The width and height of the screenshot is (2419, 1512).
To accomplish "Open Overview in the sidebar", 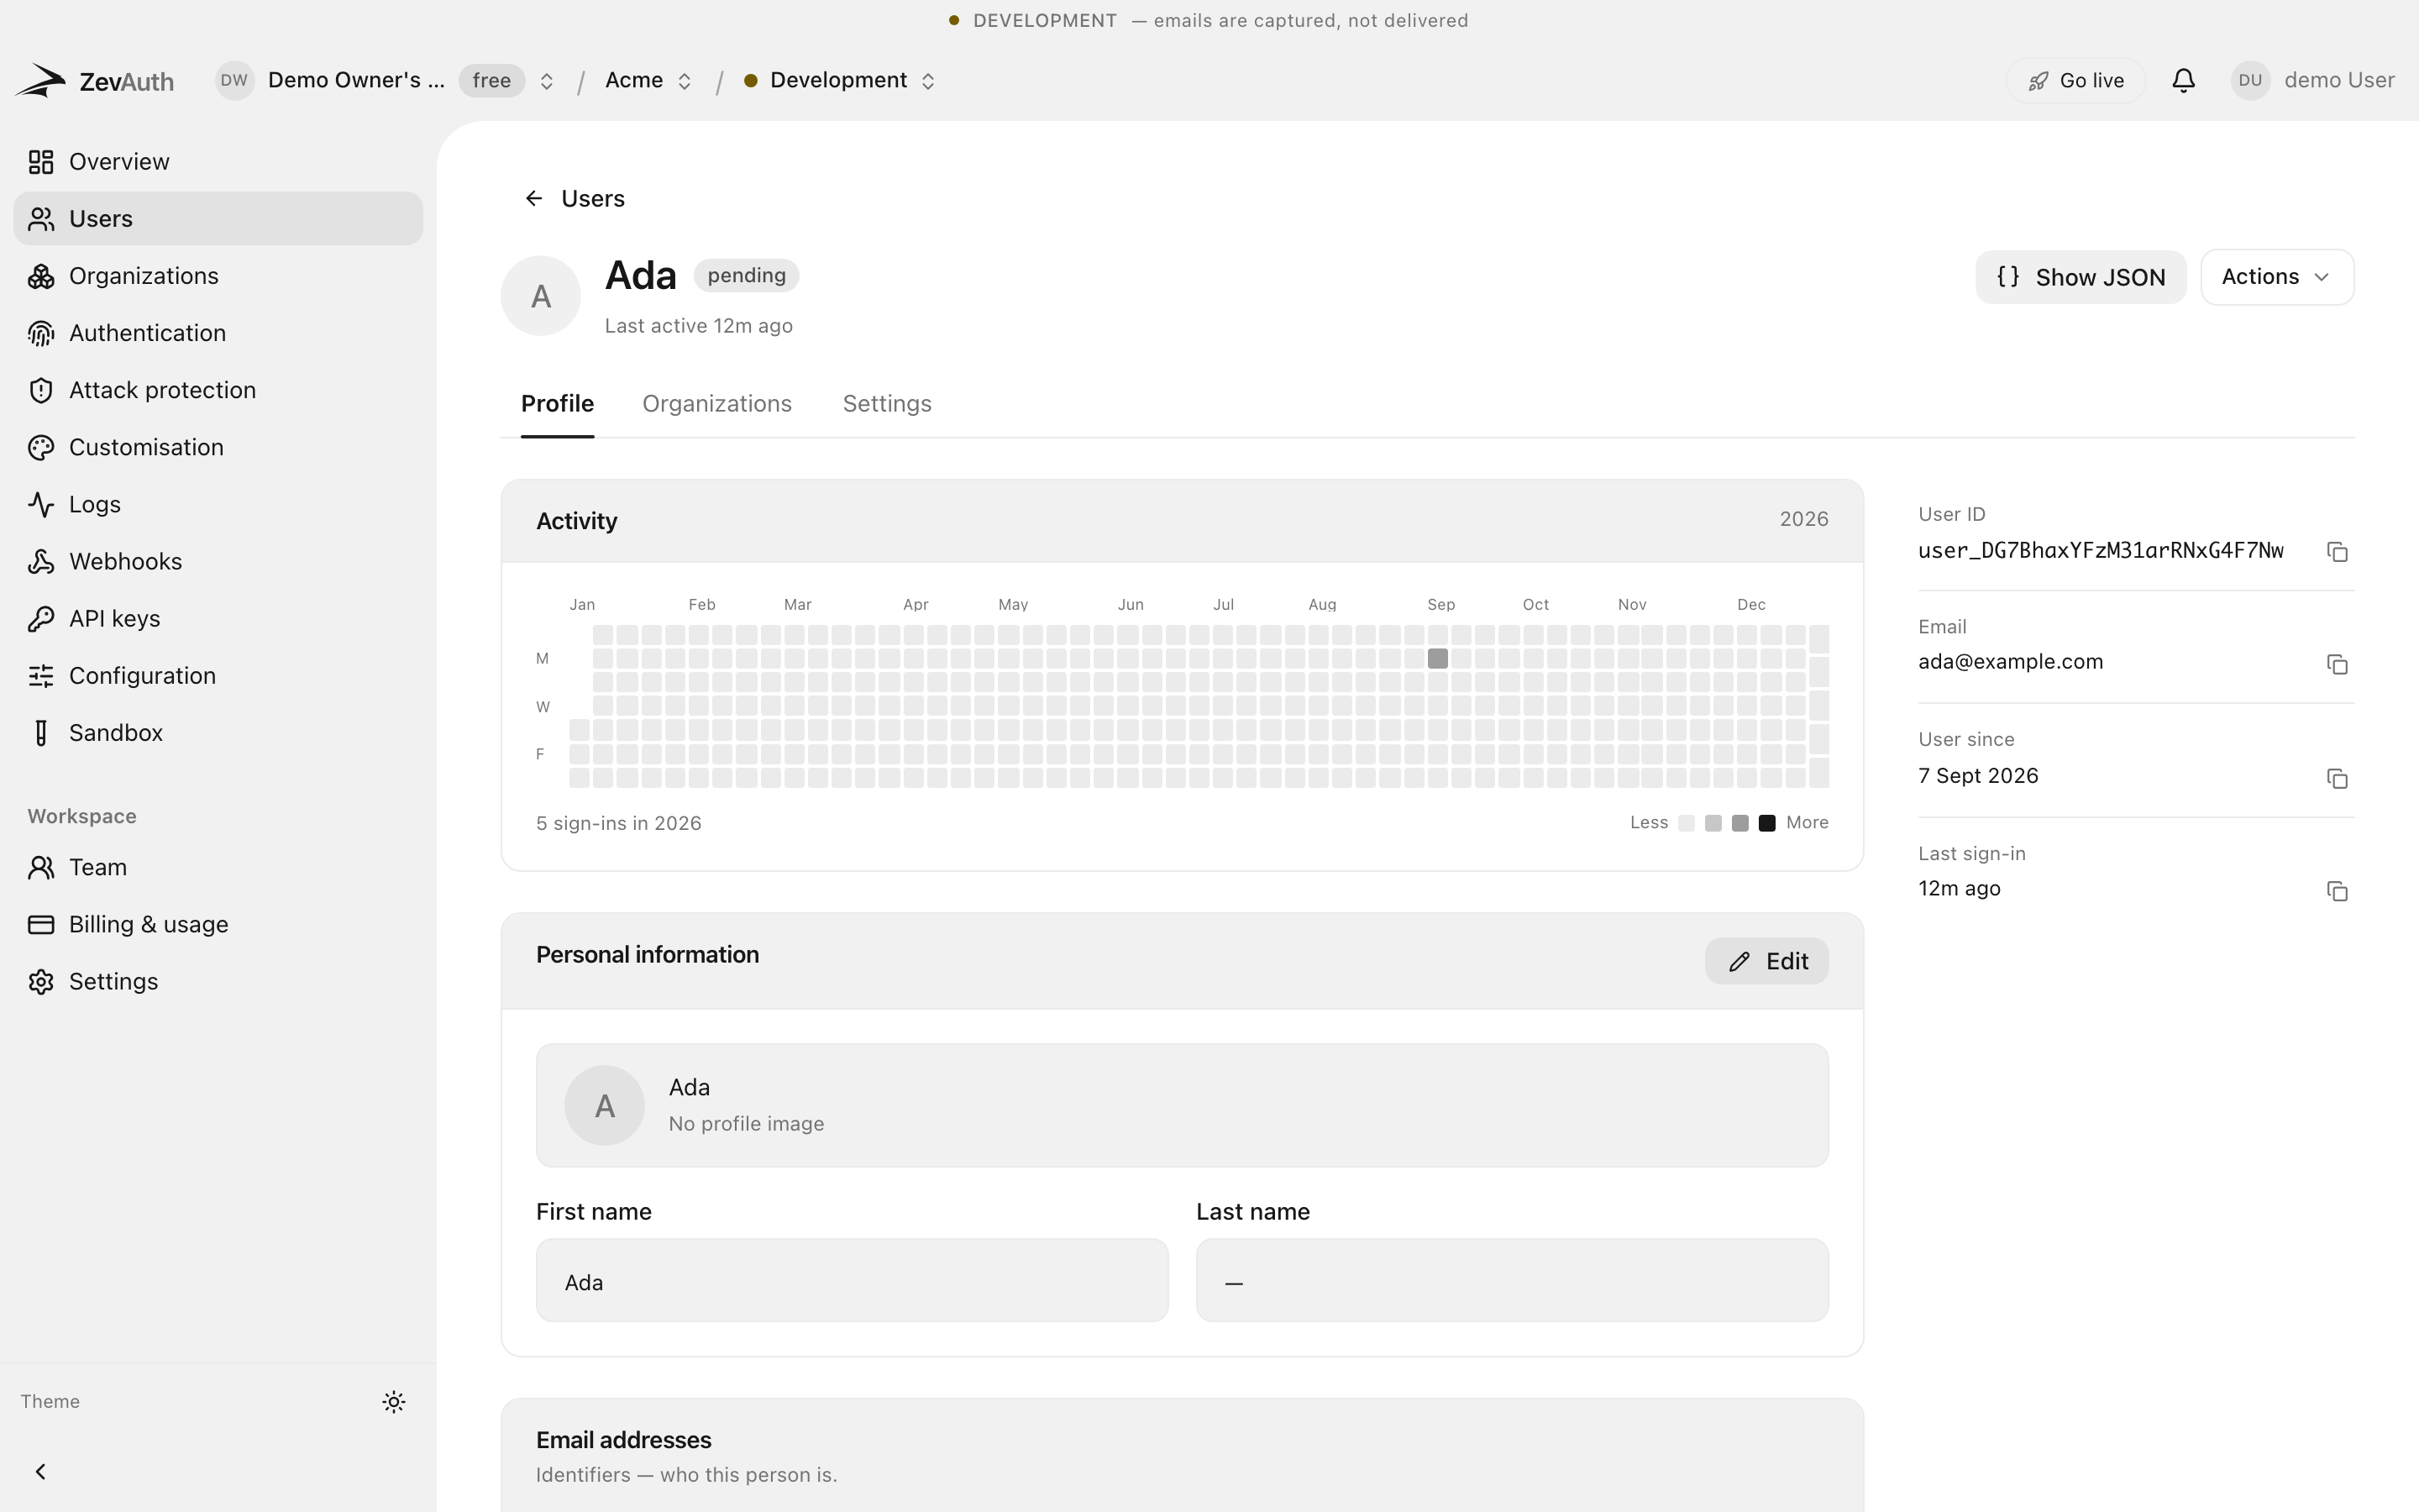I will tap(218, 161).
